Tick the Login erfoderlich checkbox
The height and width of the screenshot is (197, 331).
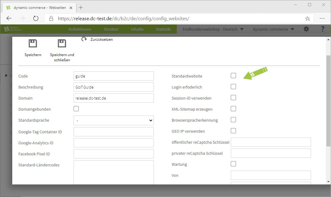[x=233, y=87]
